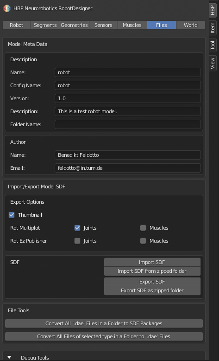219x361 pixels.
Task: Edit the Author Email field
Action: pos(127,168)
